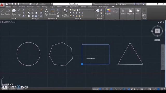Screen dimensions: 166x93
Task: Click the Plot printer icon in quick access
Action: pos(18,4)
